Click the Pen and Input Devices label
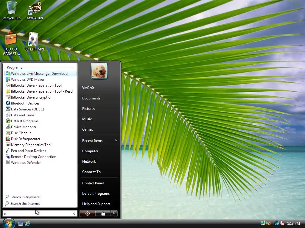Viewport: 305px width, 228px height. 28,151
